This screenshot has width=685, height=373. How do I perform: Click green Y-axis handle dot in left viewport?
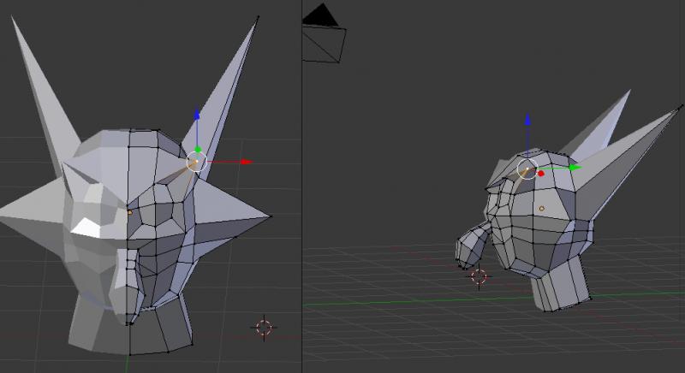[198, 150]
